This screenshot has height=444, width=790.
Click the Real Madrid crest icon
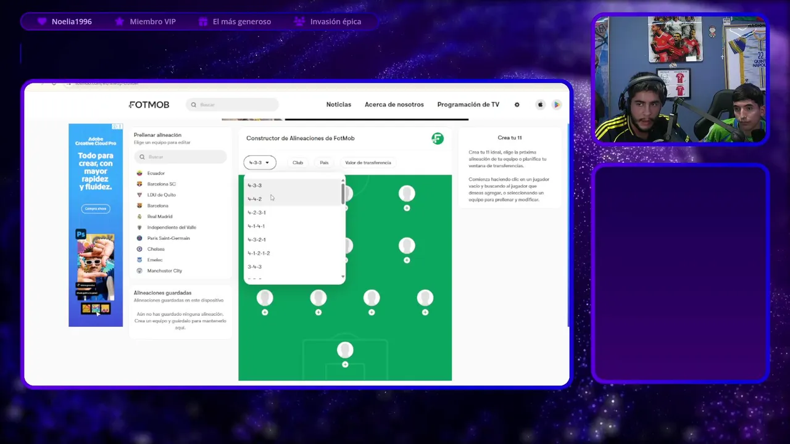pos(139,216)
